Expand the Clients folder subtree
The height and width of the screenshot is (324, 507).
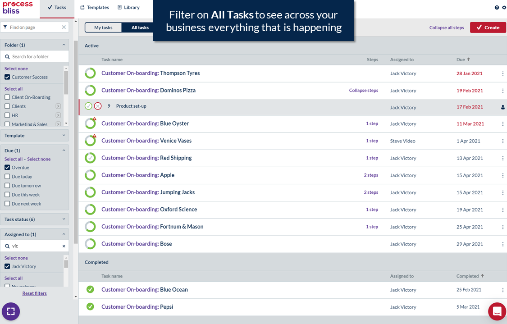(x=58, y=106)
